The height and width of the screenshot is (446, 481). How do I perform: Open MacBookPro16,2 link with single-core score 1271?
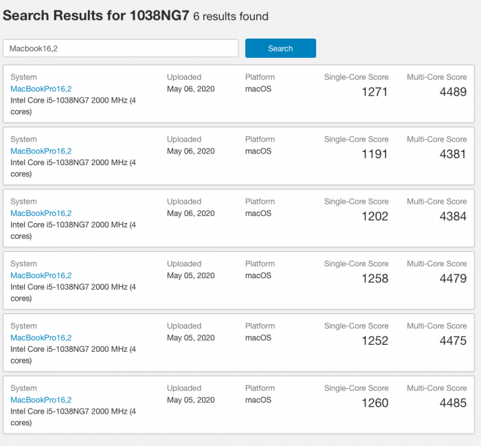click(41, 89)
